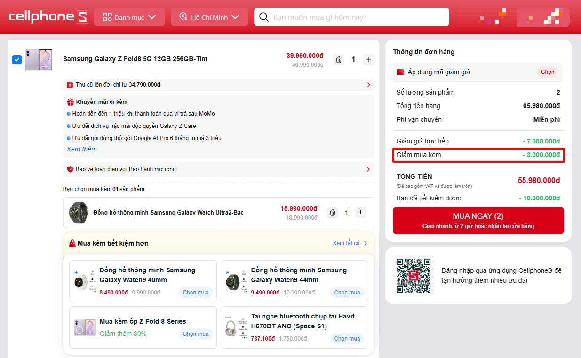
Task: Click the TỔNG TIỀN 55.980.000đ amount
Action: (x=539, y=180)
